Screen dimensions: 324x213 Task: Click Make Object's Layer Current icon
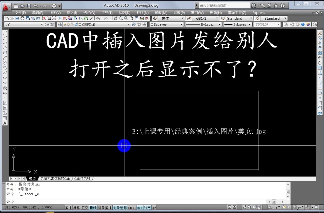[x=133, y=24]
